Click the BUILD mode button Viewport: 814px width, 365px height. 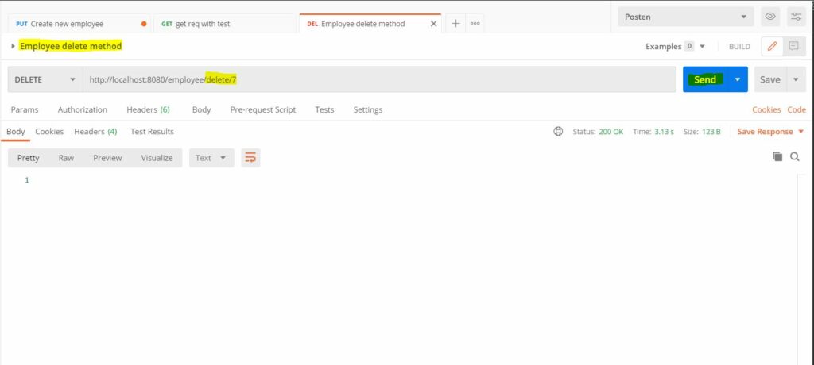pos(739,46)
